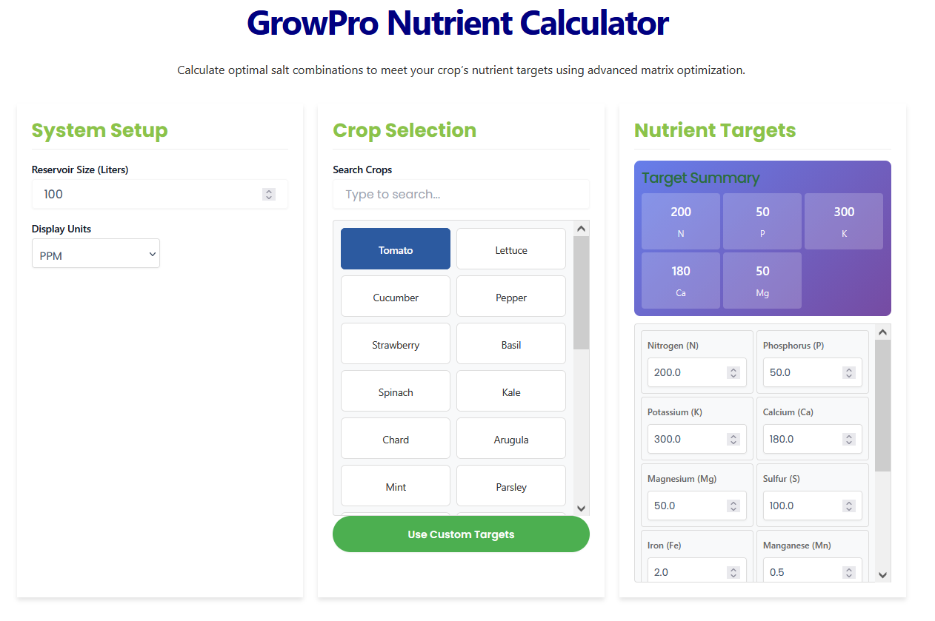935x621 pixels.
Task: Increment the Reservoir Size with its up arrow
Action: [268, 190]
